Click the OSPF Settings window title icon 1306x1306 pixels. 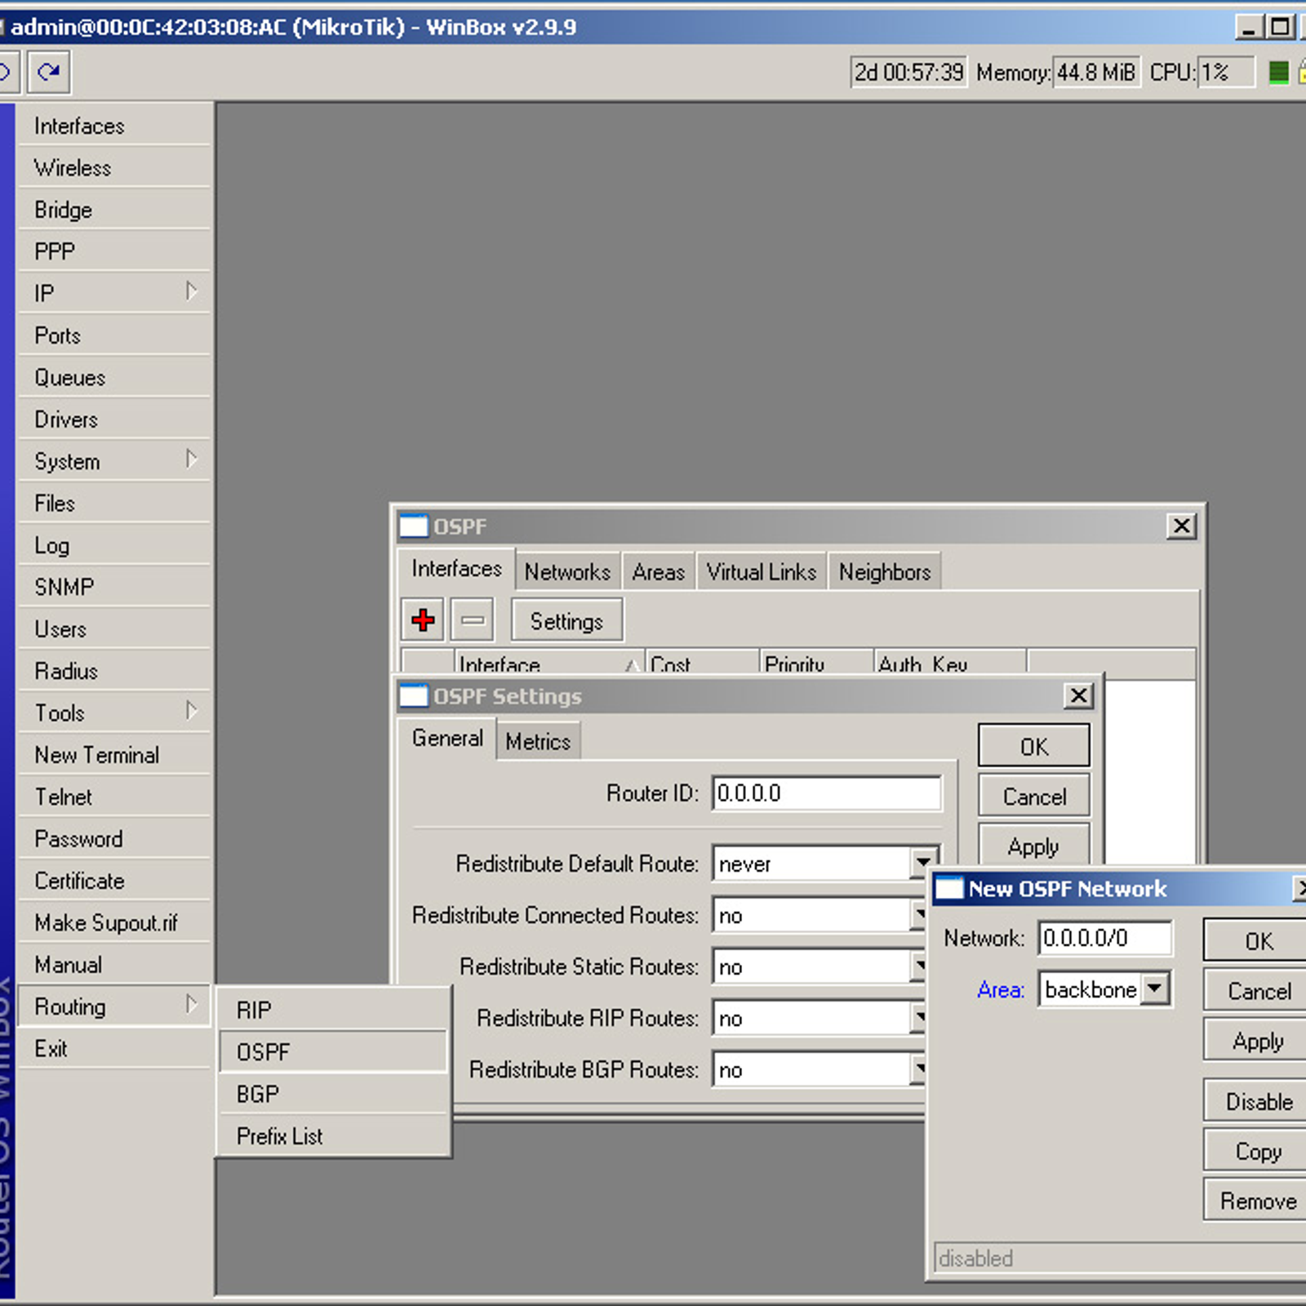(413, 695)
